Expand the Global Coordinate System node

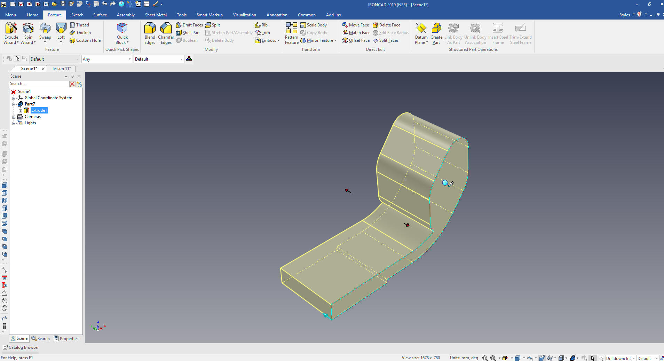pyautogui.click(x=14, y=98)
